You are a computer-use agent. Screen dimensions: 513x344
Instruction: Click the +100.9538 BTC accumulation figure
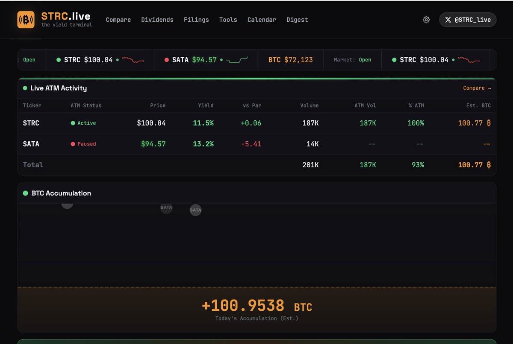[256, 306]
